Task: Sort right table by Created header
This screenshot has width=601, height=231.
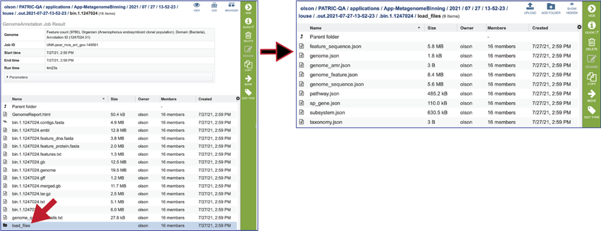Action: pyautogui.click(x=540, y=28)
